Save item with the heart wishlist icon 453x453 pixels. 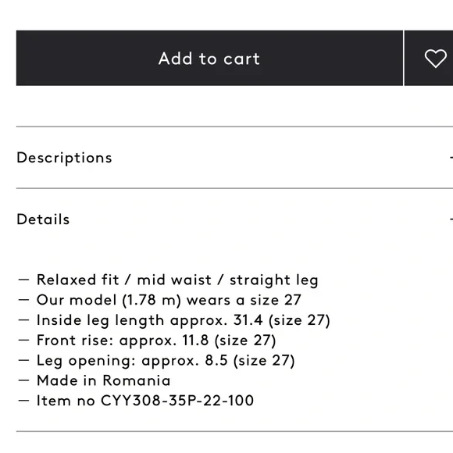click(x=435, y=58)
